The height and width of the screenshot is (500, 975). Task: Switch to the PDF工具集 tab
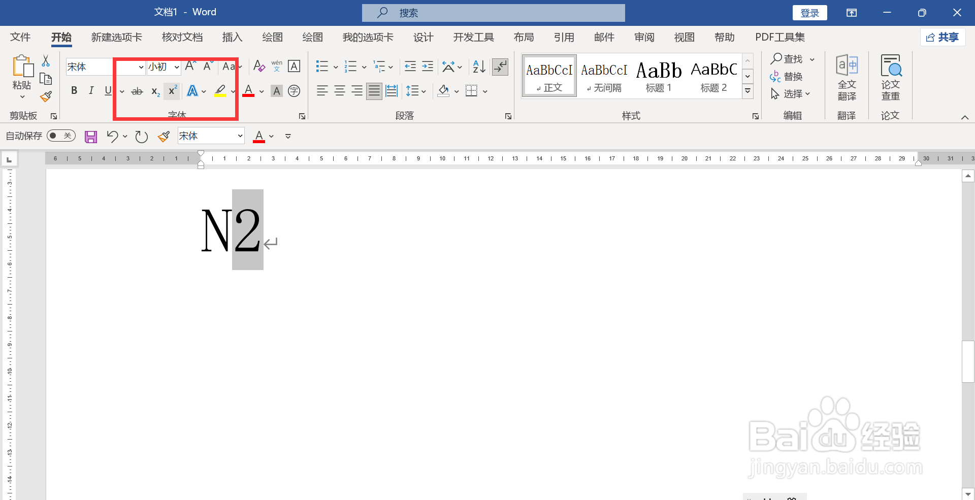click(779, 37)
